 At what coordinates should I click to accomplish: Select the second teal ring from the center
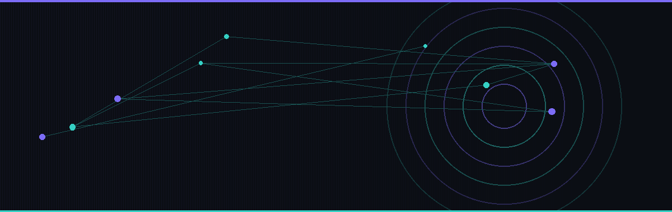click(x=424, y=106)
